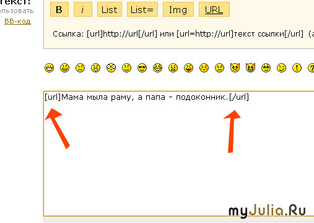This screenshot has width=314, height=223.
Task: Insert the surprised open-mouth smiley
Action: click(x=95, y=68)
